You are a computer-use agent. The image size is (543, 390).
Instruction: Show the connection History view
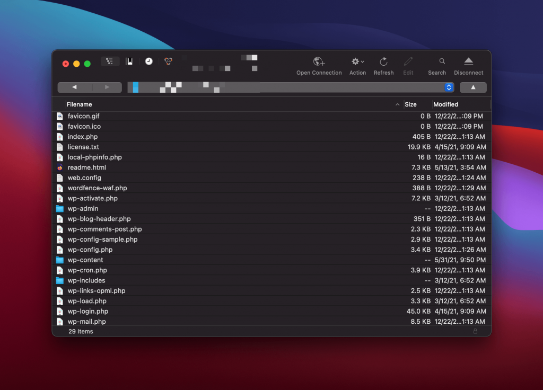[x=149, y=61]
